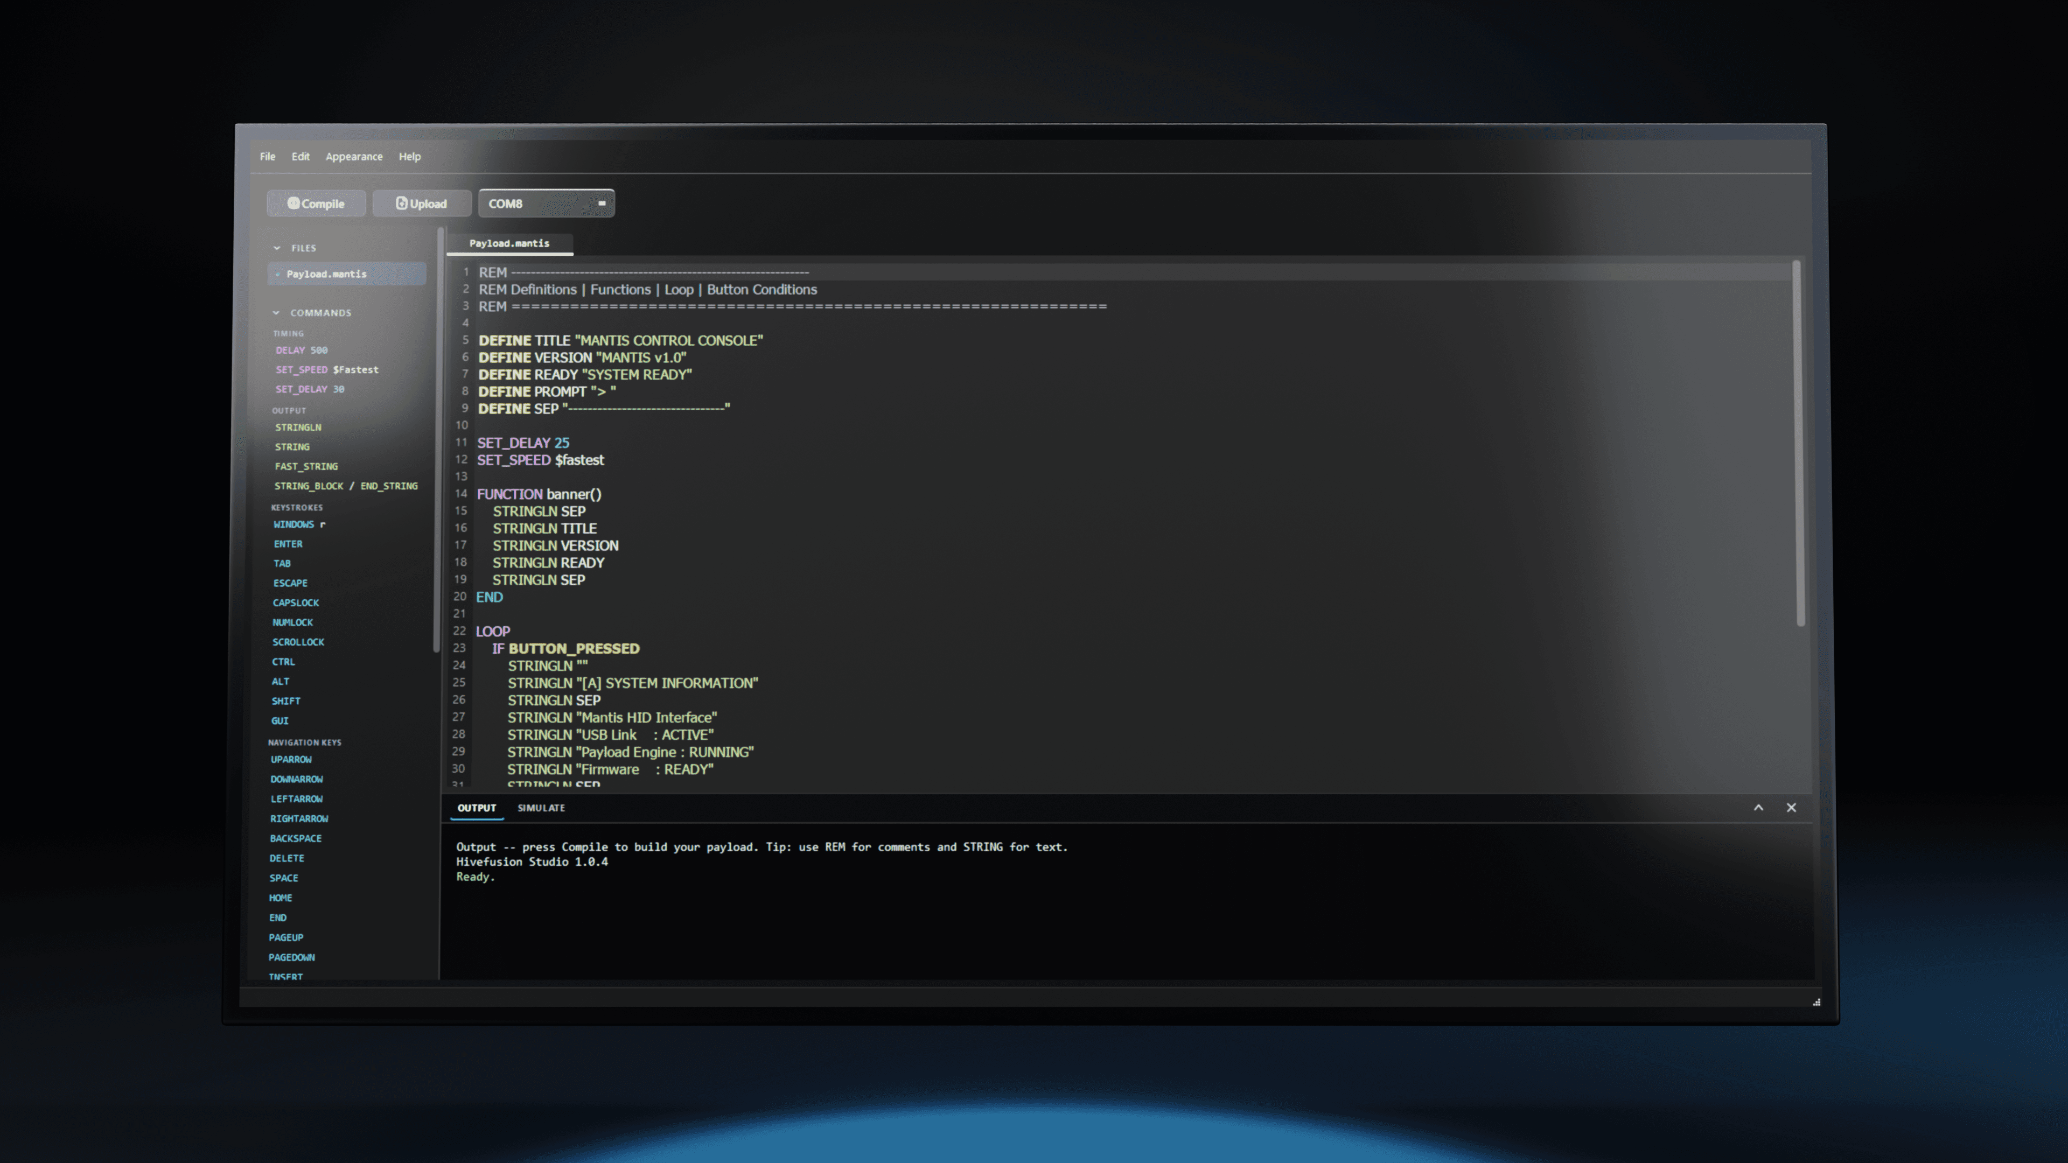Insert the TAB keystroke command

pos(282,563)
